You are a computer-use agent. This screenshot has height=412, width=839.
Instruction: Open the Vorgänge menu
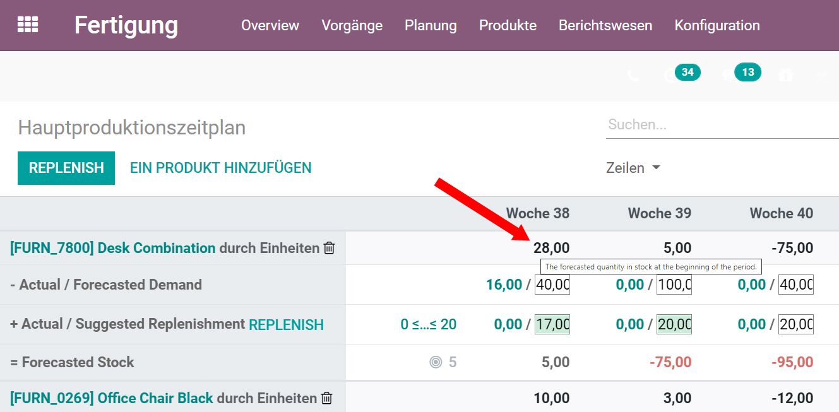(x=352, y=25)
